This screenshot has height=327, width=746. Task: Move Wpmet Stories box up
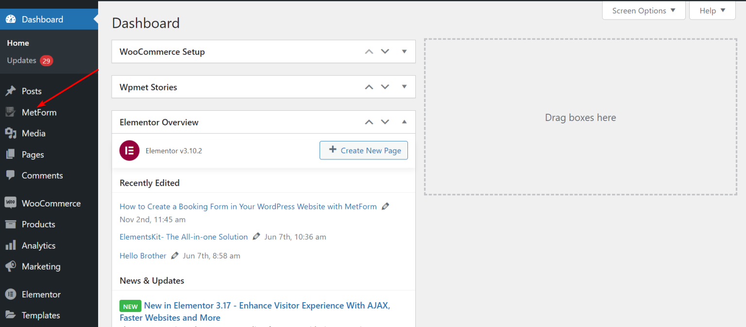tap(369, 87)
